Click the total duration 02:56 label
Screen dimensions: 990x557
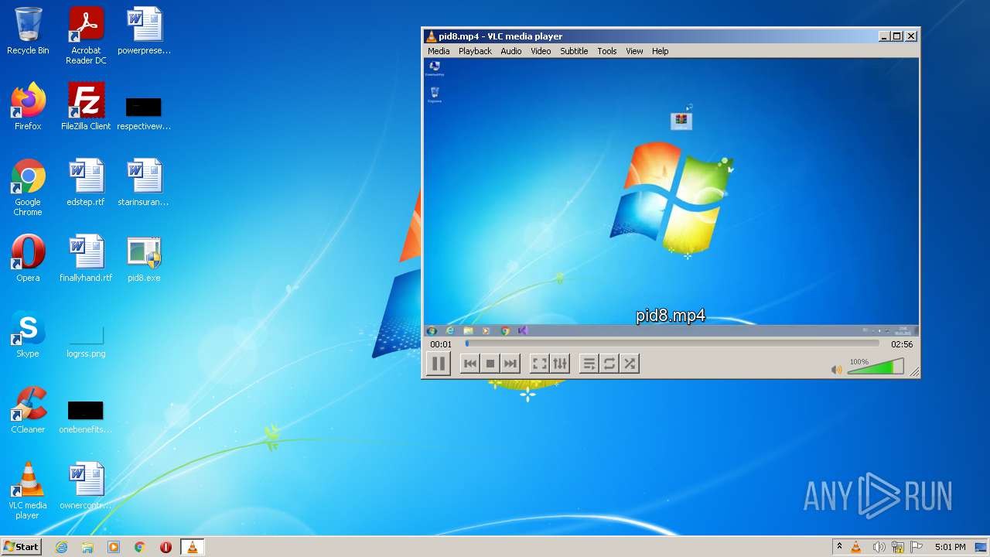902,344
